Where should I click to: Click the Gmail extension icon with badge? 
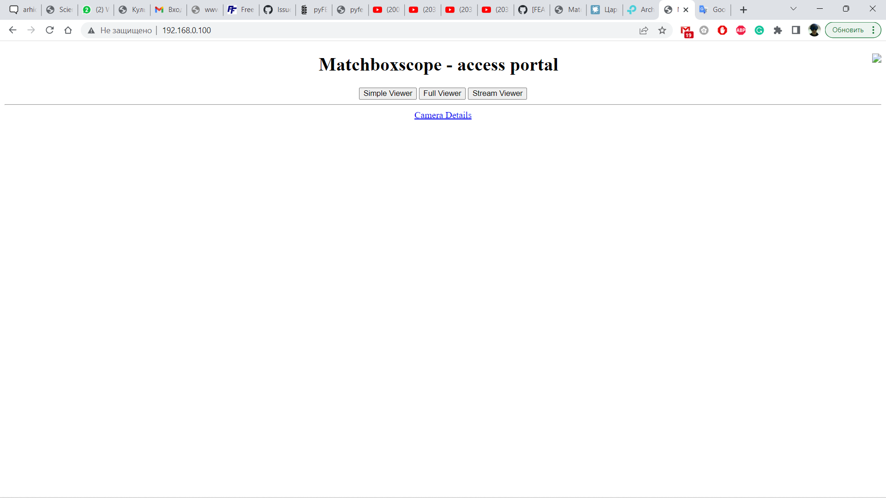click(686, 30)
